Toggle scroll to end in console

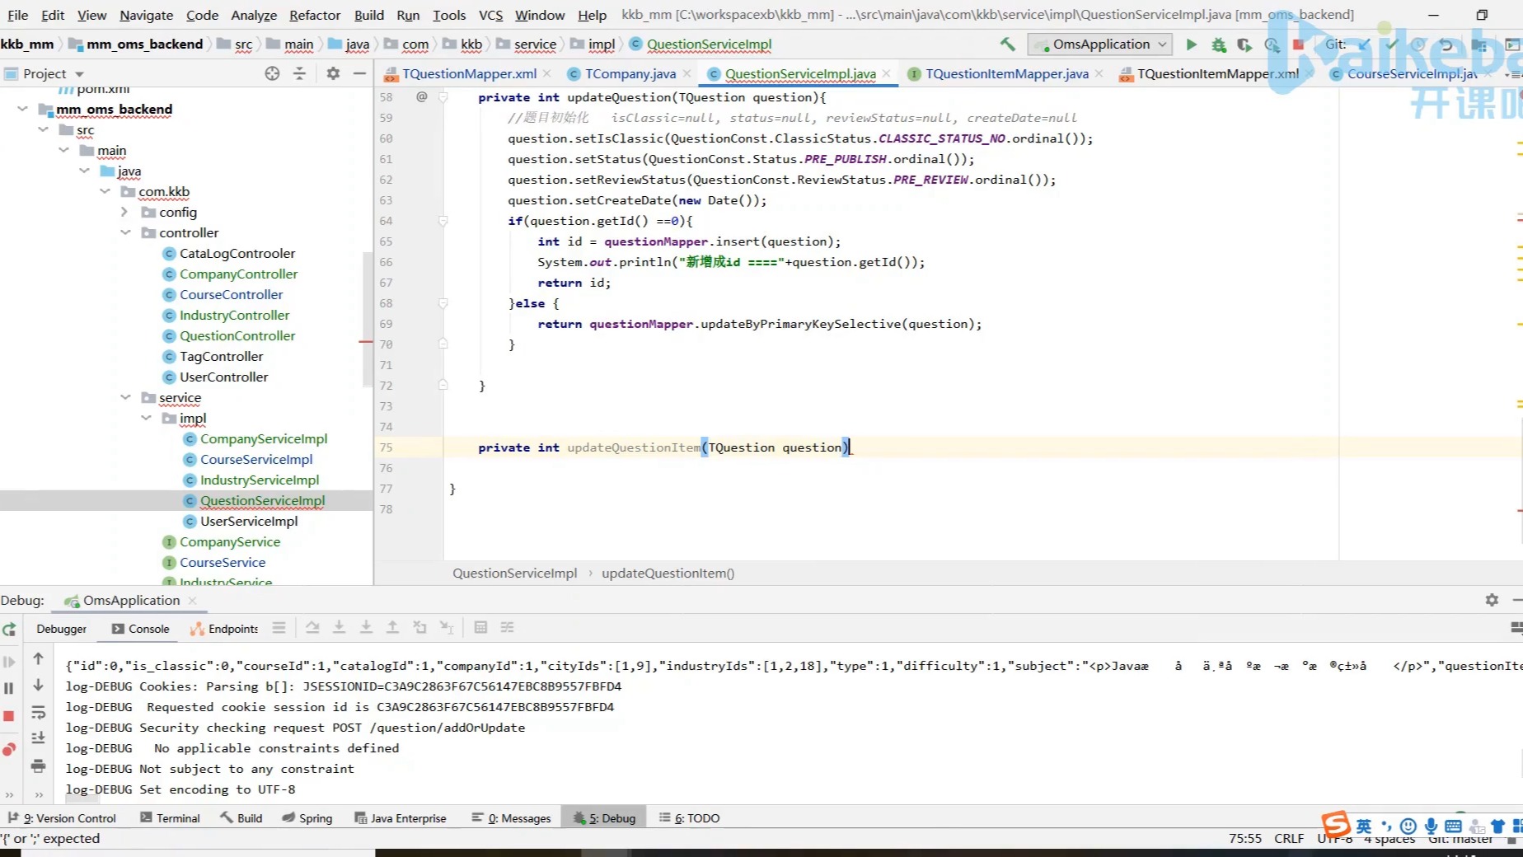point(38,738)
